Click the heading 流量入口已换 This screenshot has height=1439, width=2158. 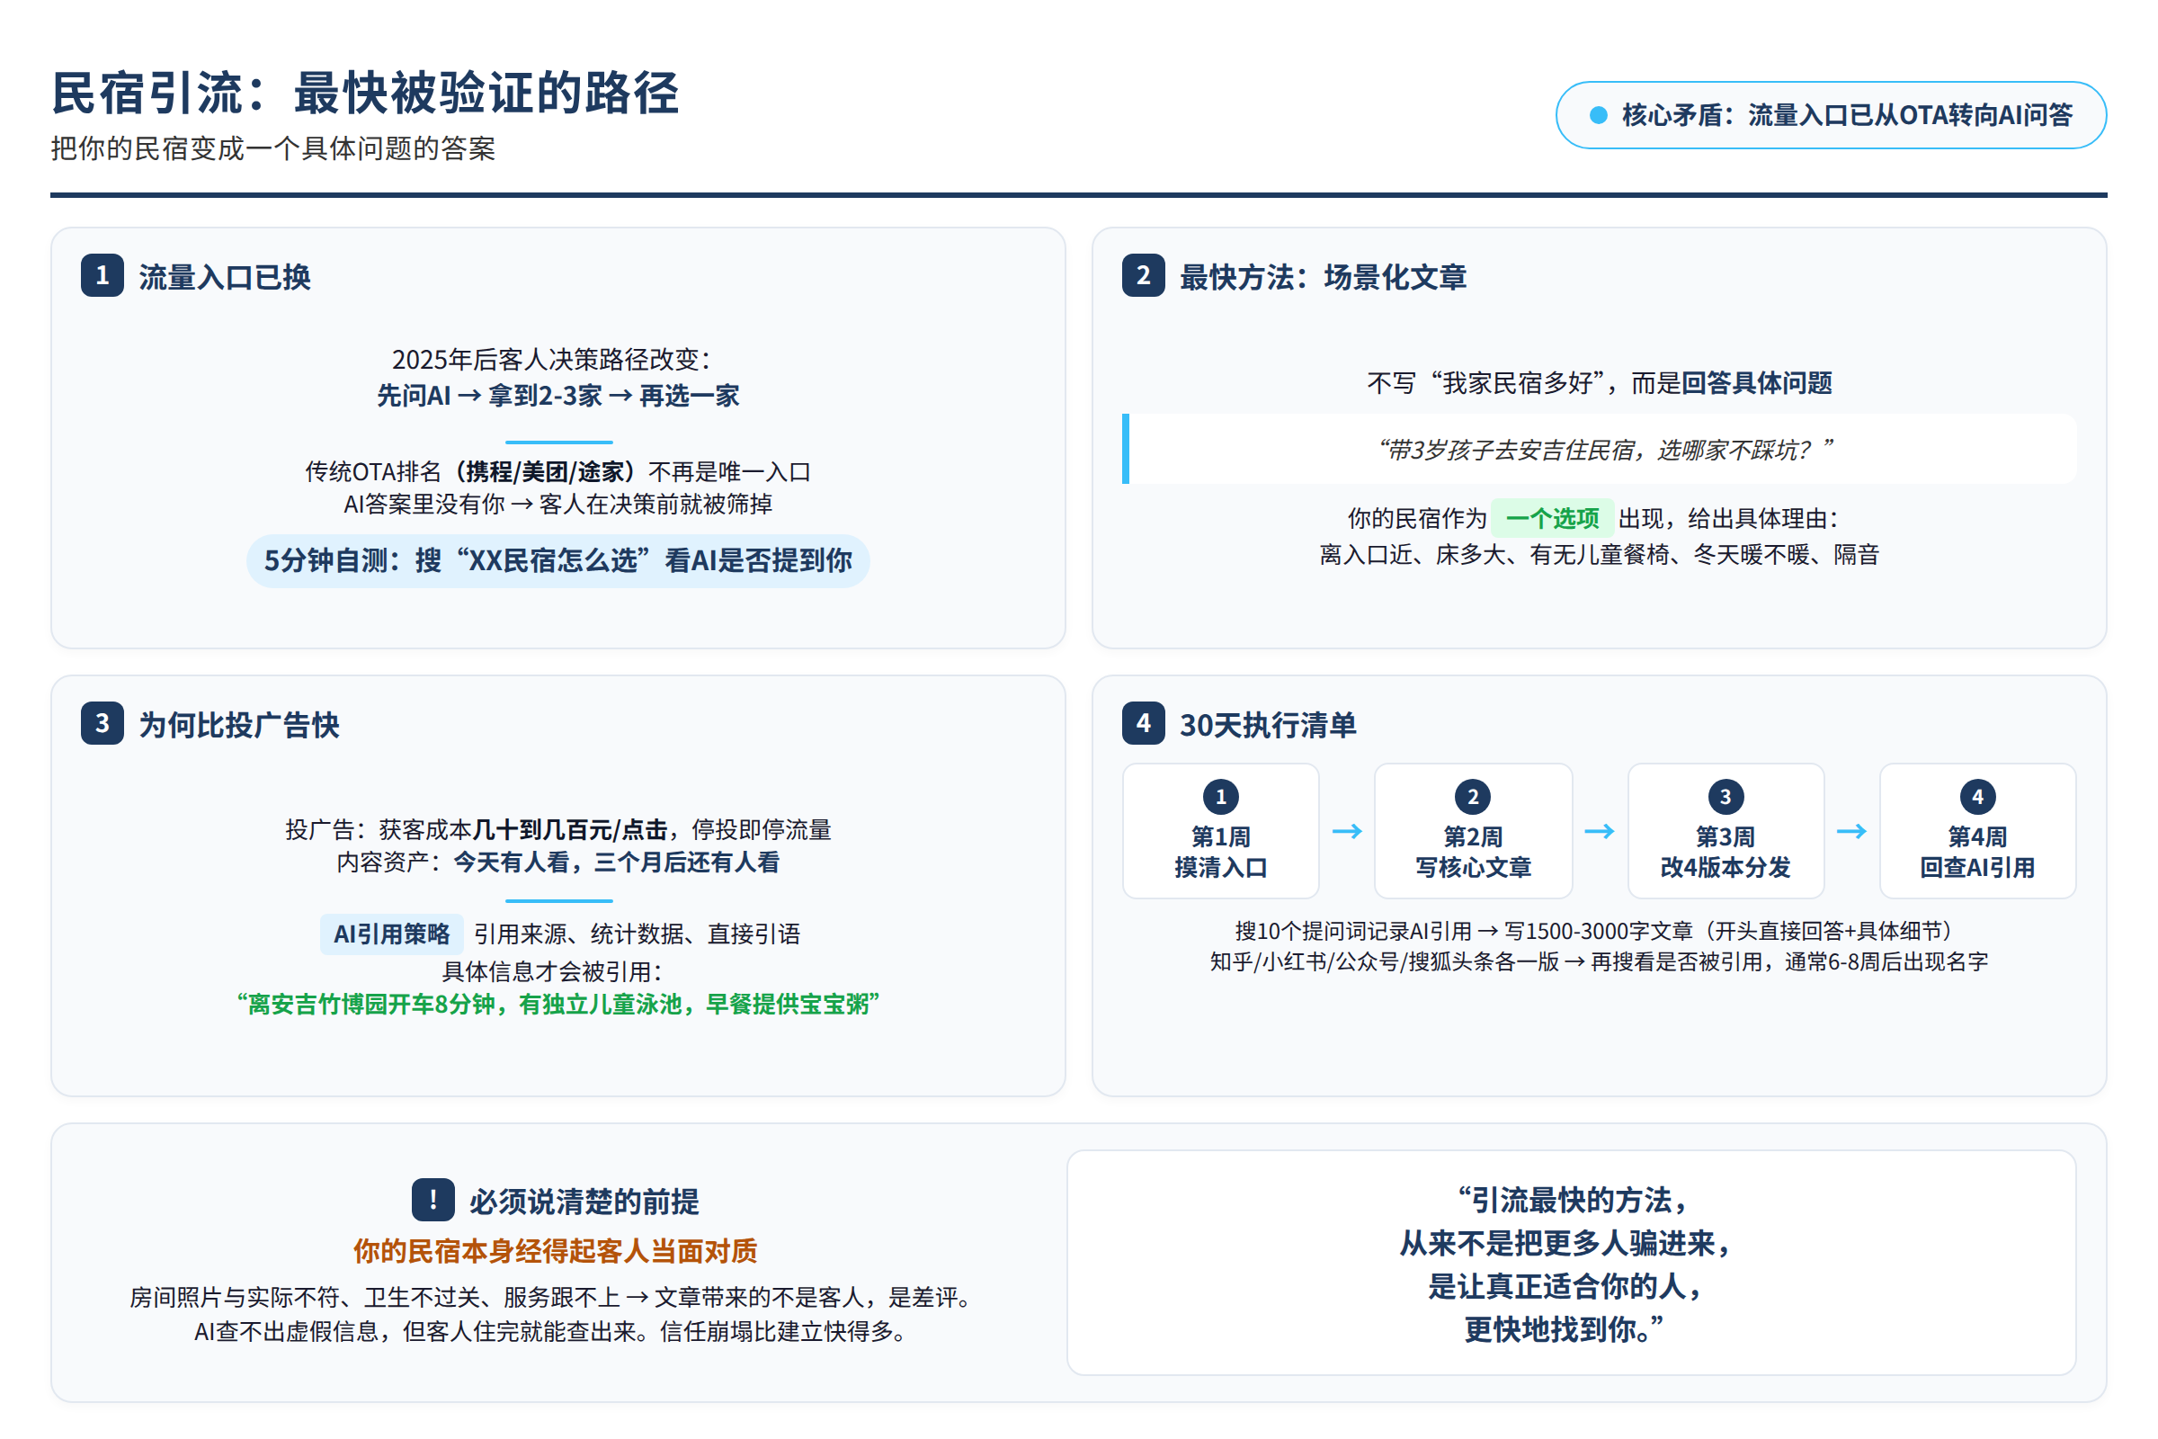pos(225,276)
